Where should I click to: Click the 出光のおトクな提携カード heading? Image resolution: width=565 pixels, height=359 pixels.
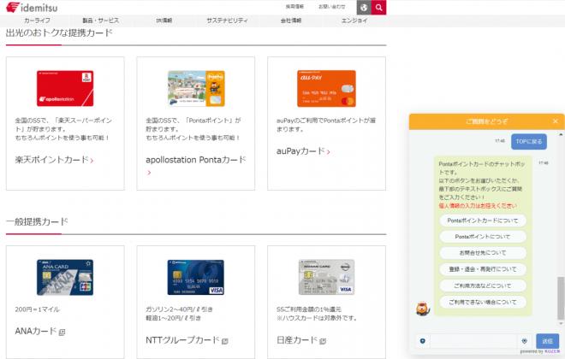tap(59, 33)
